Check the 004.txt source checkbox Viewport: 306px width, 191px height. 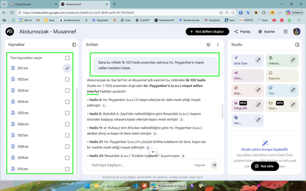(67, 102)
